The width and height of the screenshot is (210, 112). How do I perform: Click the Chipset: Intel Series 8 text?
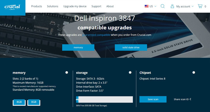click(153, 79)
